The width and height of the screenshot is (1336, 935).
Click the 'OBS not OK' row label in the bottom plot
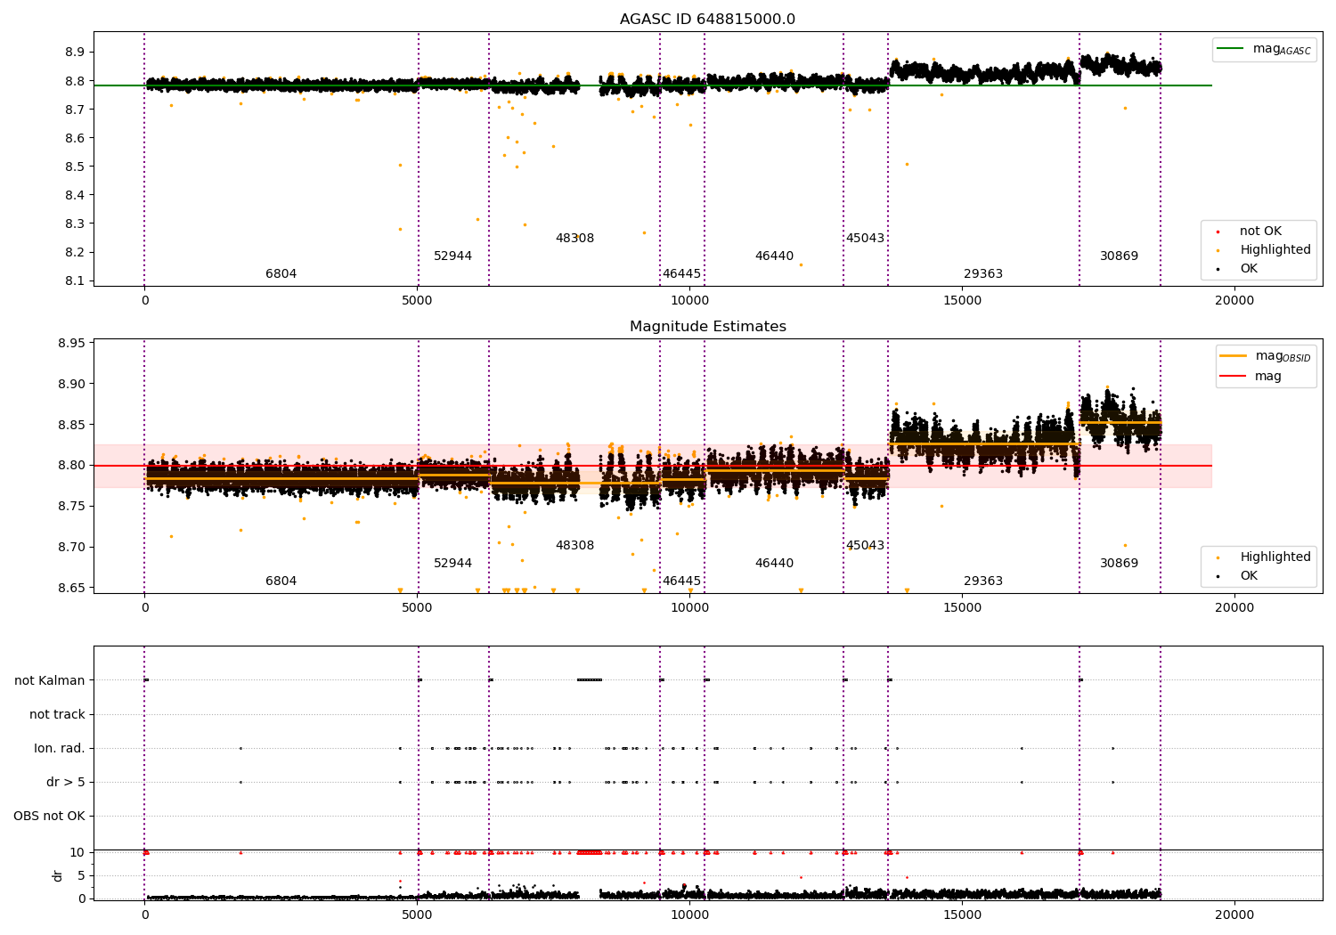49,817
